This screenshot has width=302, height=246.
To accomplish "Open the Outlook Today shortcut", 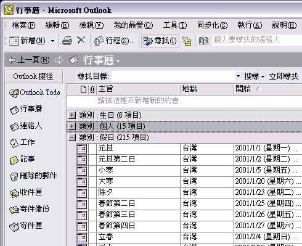I will pyautogui.click(x=35, y=92).
